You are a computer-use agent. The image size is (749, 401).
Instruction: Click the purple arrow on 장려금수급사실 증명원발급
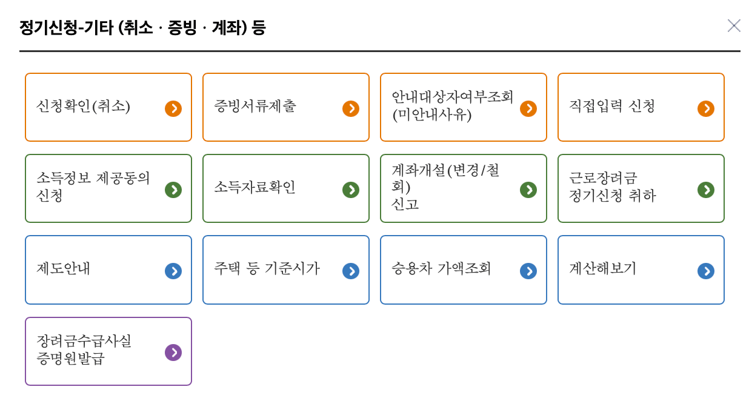point(174,351)
